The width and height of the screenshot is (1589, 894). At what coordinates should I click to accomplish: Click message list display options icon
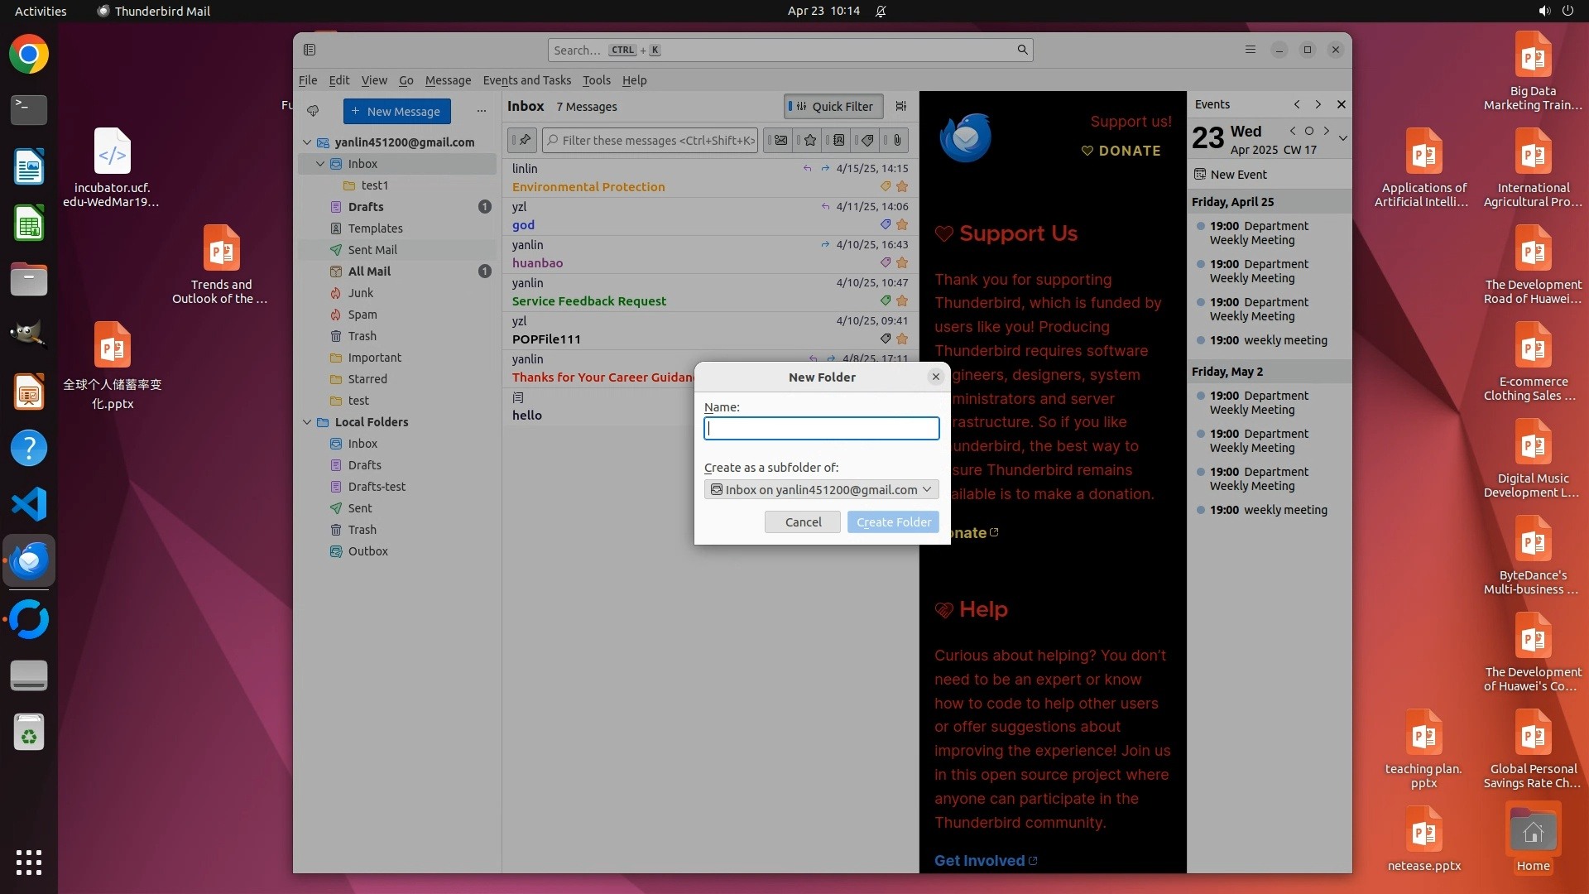901,106
